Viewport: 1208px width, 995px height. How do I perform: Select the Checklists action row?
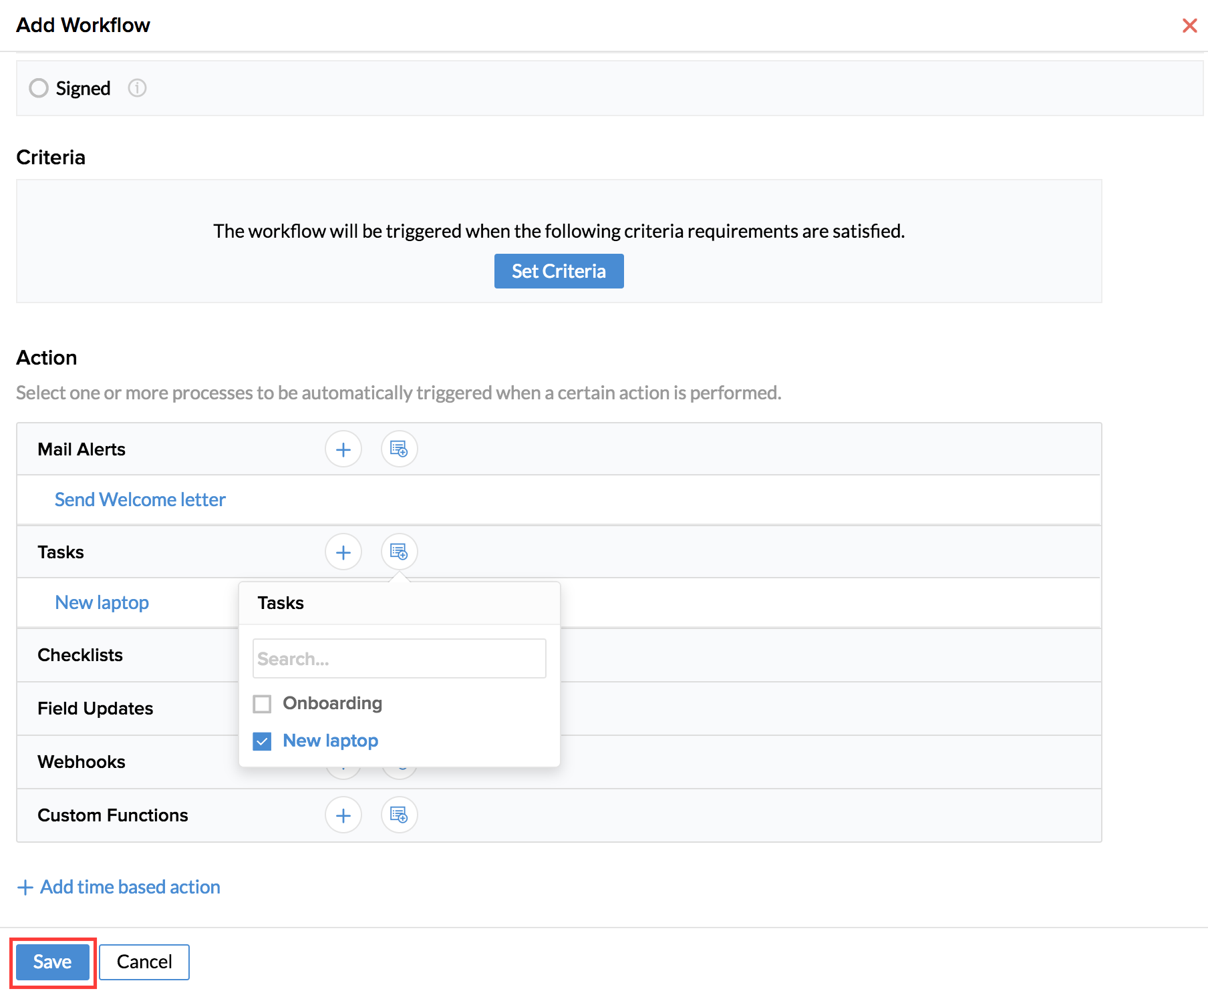click(x=80, y=655)
